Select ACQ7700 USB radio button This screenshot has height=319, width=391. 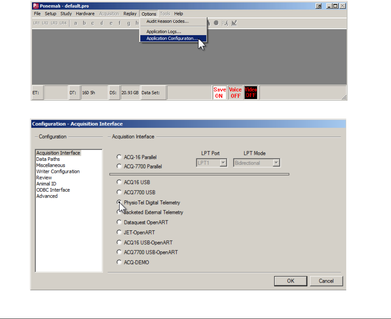[x=119, y=192]
